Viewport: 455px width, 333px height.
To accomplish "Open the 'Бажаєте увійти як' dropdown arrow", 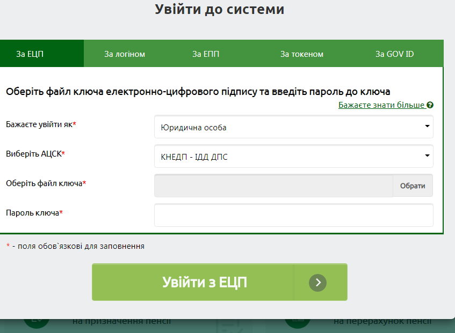I will [x=427, y=127].
